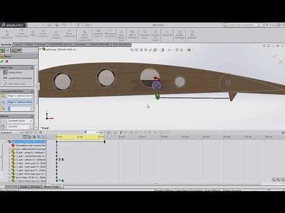Image resolution: width=285 pixels, height=213 pixels.
Task: Click the Update Speedpak tool
Action: [x=179, y=34]
